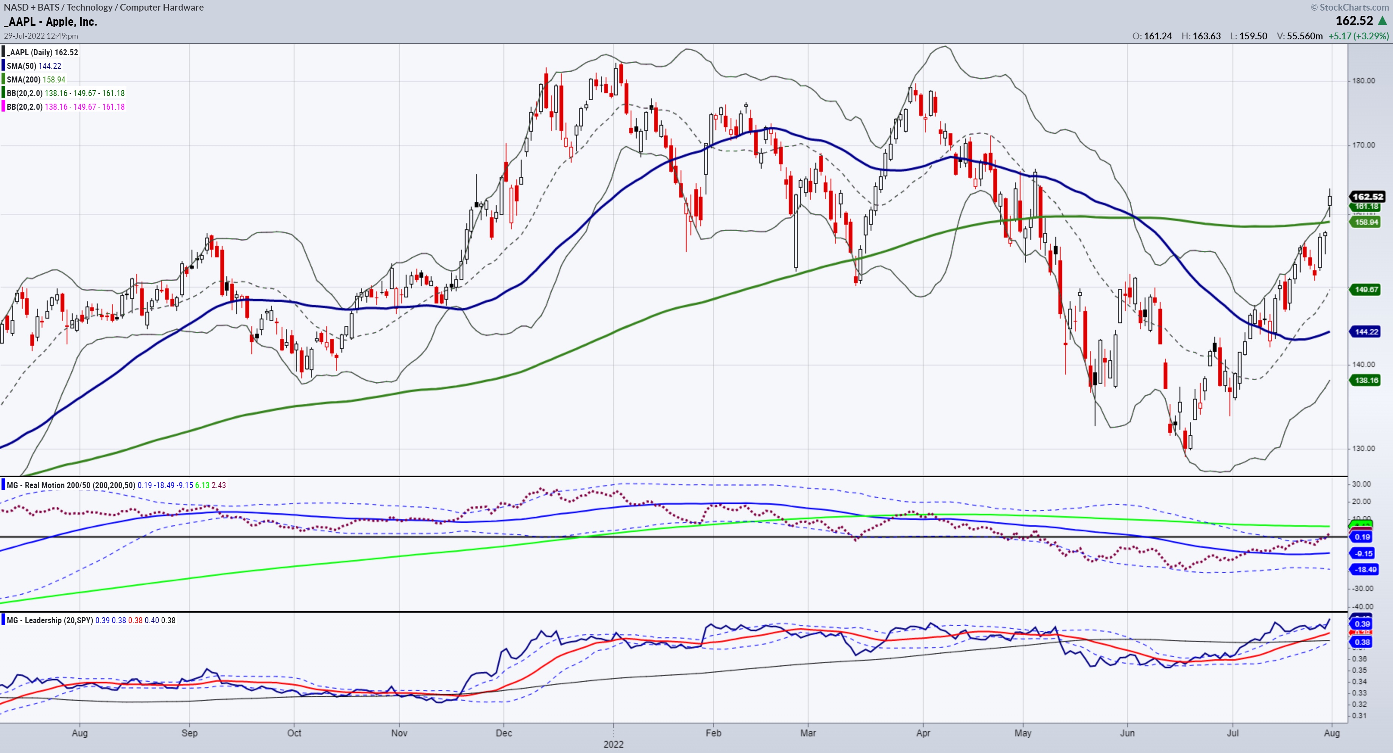The width and height of the screenshot is (1393, 753).
Task: Click the MG - Leadership (20,SPY) indicator label
Action: pyautogui.click(x=50, y=621)
